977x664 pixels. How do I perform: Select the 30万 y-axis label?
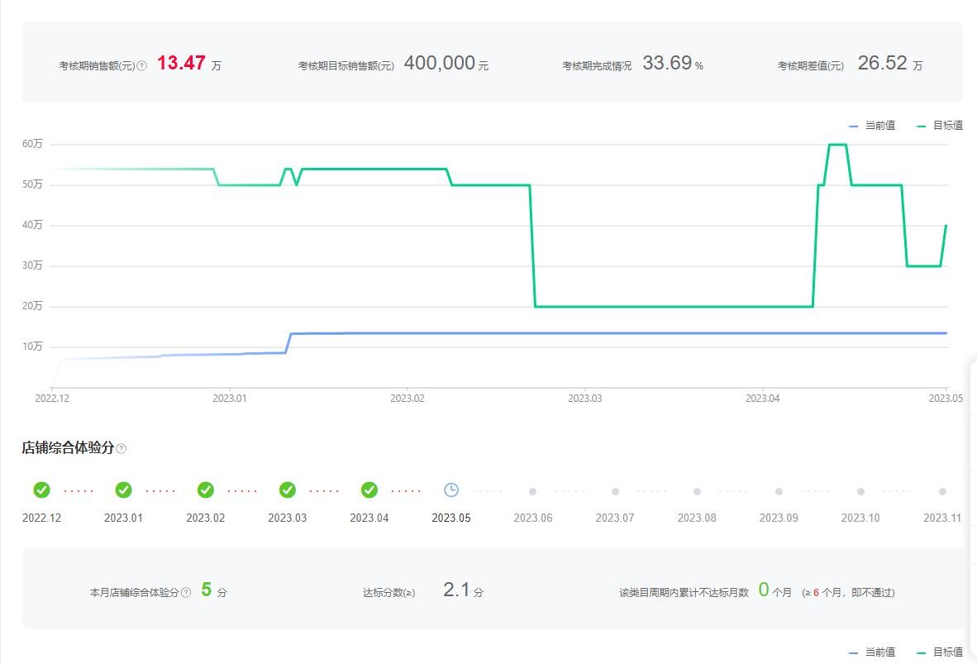(32, 265)
